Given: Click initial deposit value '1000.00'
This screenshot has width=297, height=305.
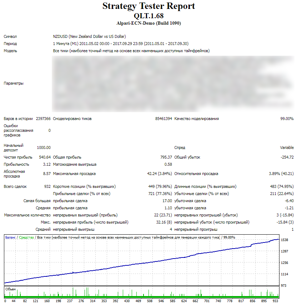Looking at the screenshot, I should (44, 147).
